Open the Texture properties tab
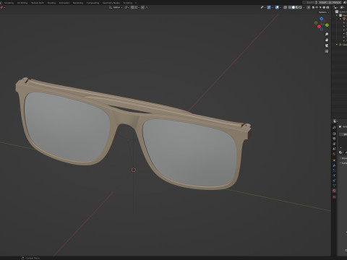 pyautogui.click(x=334, y=197)
